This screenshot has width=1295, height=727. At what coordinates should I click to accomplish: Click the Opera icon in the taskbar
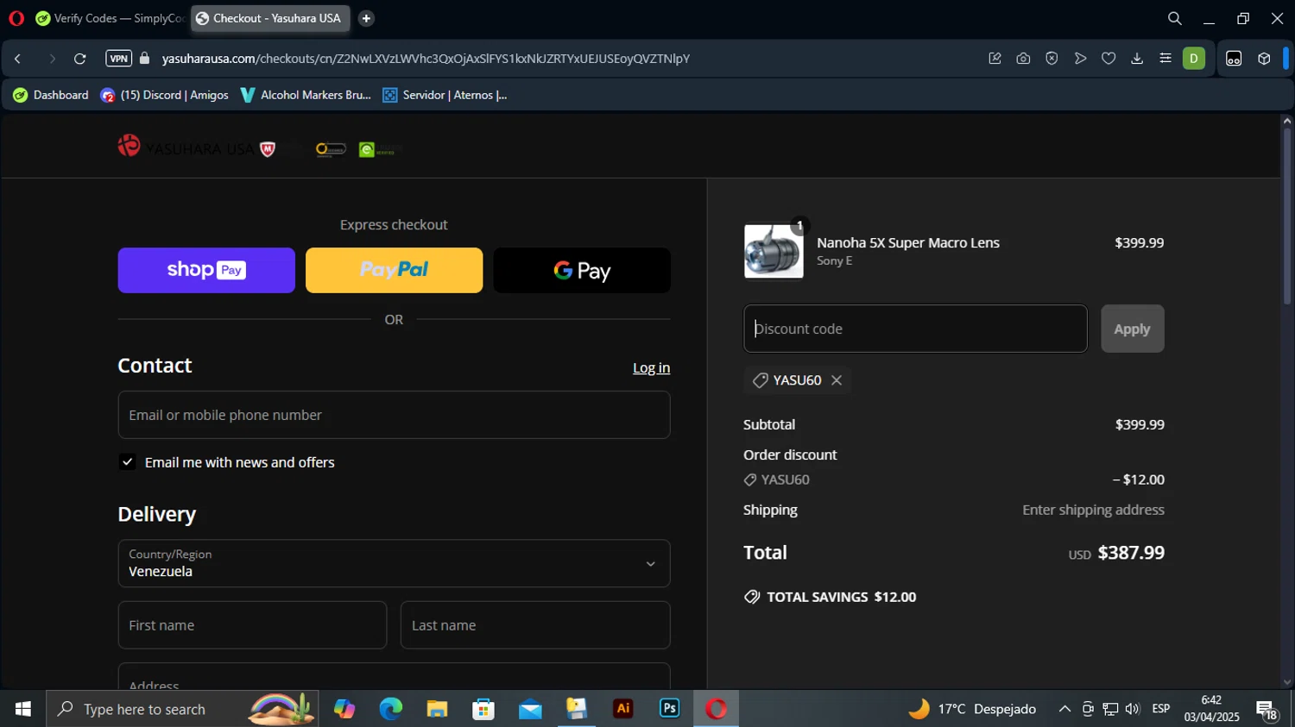pos(716,709)
